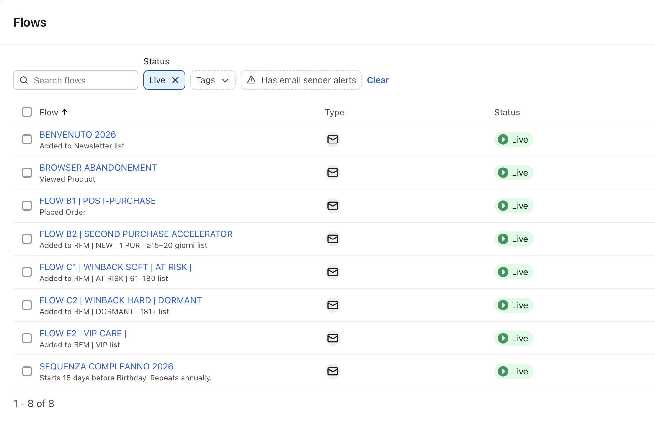The image size is (655, 442).
Task: Click the Live status badge for BENVENUTO 2026
Action: [x=513, y=139]
